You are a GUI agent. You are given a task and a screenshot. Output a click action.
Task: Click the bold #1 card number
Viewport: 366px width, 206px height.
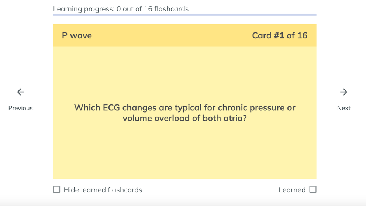point(279,35)
